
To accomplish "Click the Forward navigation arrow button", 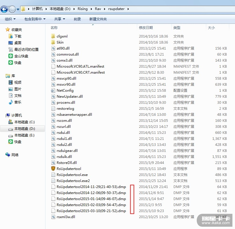I will click(x=12, y=9).
